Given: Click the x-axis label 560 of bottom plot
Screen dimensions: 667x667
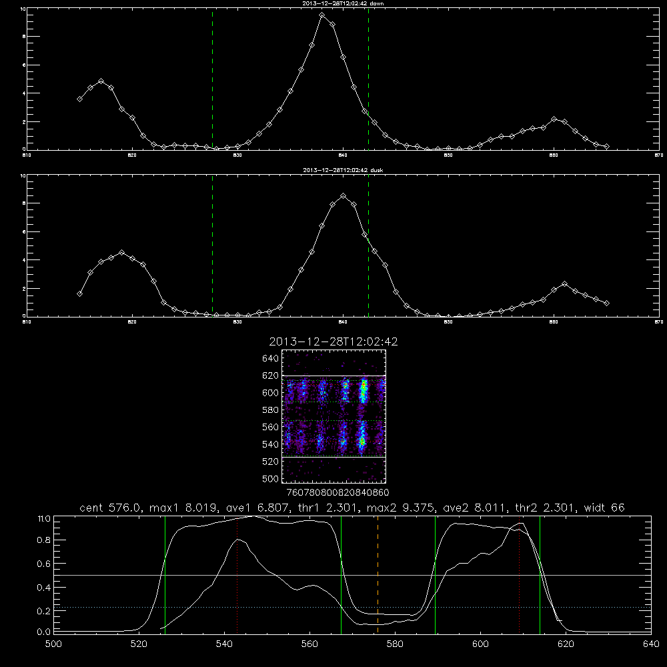Looking at the screenshot, I should [x=309, y=644].
